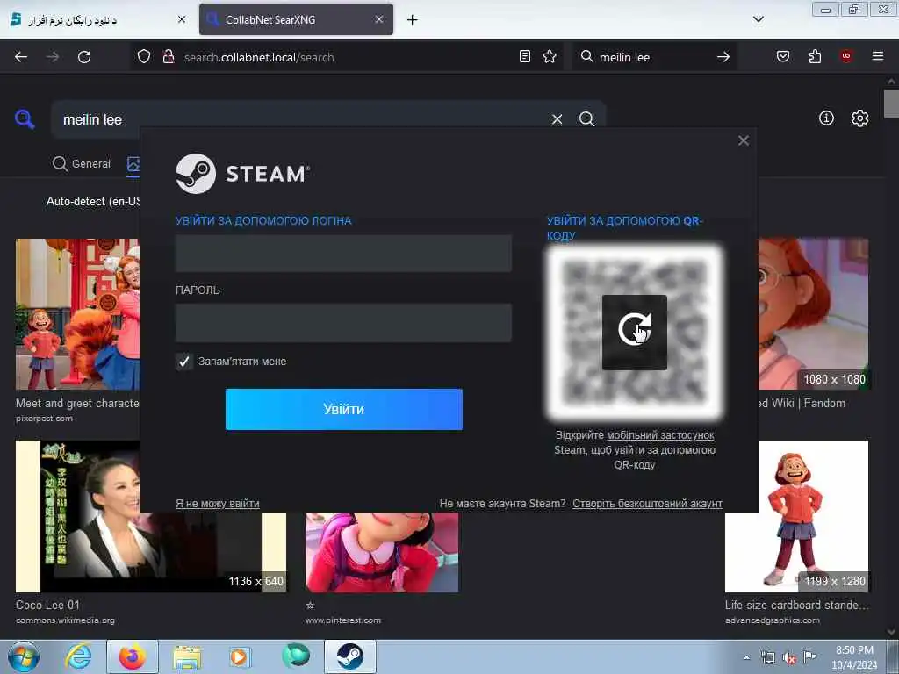Open SearXNG preferences gear icon
Viewport: 899px width, 674px height.
click(x=859, y=118)
